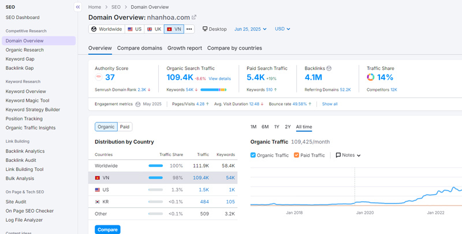The image size is (462, 234).
Task: Open the Compare domains tab
Action: pos(140,48)
